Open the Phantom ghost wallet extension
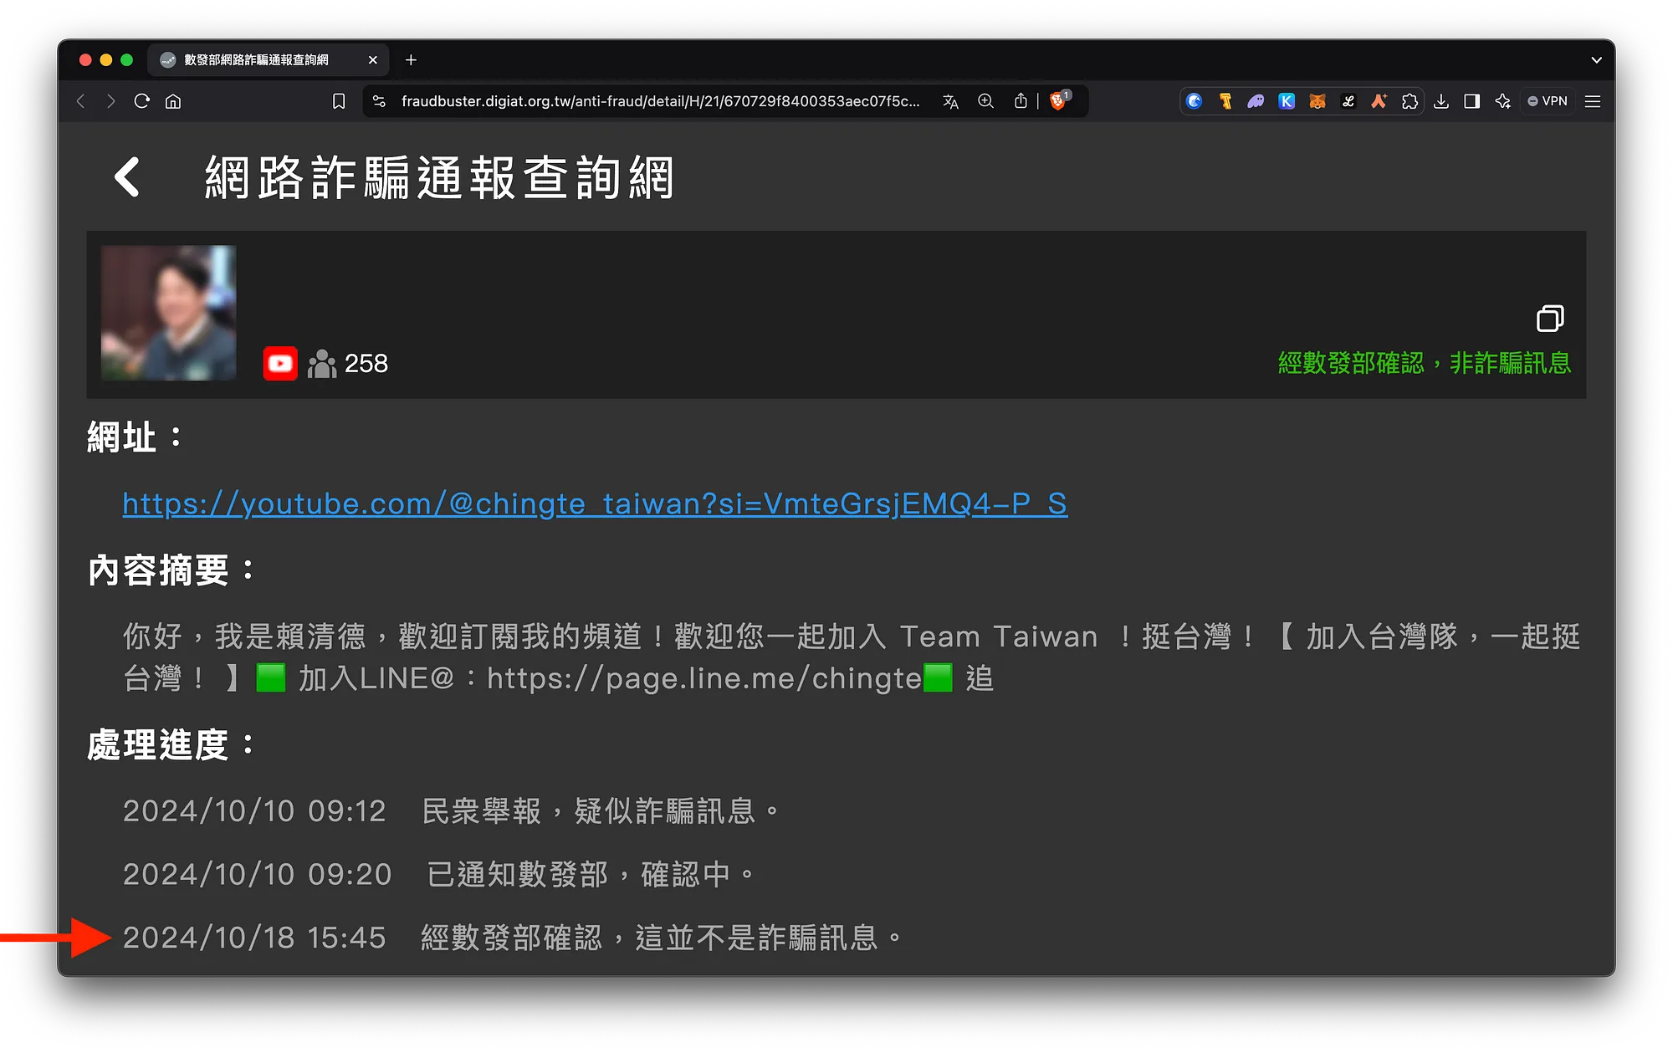Image resolution: width=1673 pixels, height=1053 pixels. click(x=1256, y=101)
